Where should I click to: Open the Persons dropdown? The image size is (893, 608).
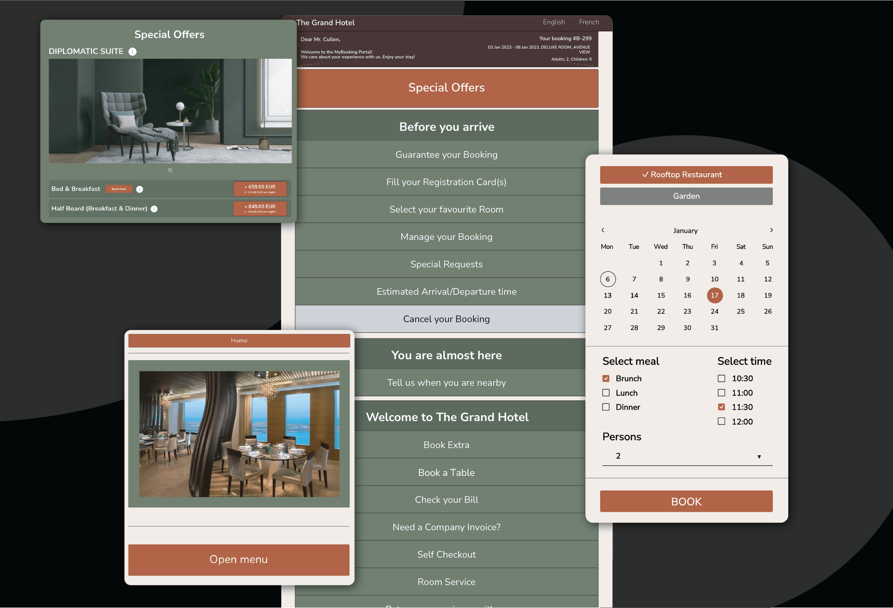point(687,456)
